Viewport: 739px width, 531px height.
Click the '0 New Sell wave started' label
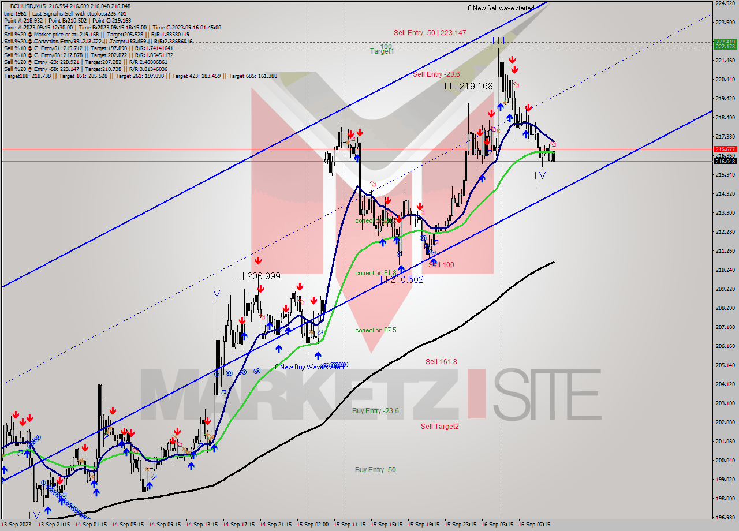501,8
